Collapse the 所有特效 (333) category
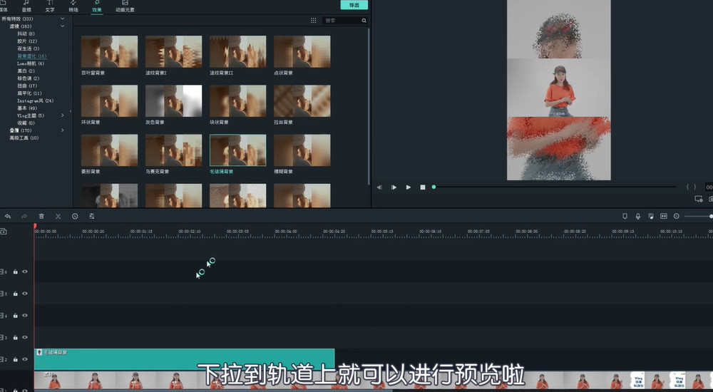 (62, 19)
